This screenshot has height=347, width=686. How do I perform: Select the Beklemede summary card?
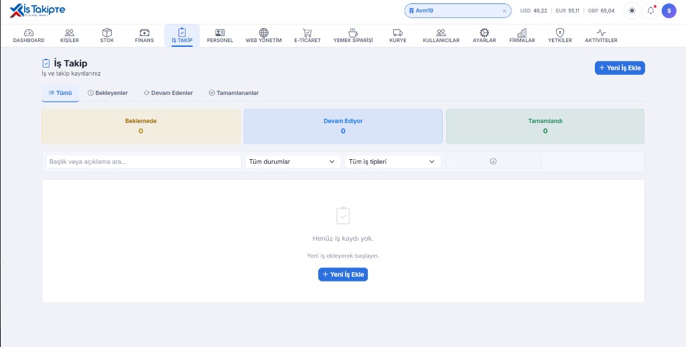tap(141, 126)
